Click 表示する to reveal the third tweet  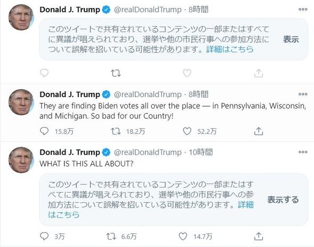(283, 200)
